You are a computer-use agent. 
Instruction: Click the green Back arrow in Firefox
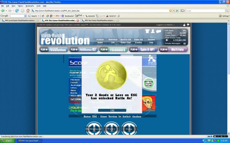click(x=3, y=11)
